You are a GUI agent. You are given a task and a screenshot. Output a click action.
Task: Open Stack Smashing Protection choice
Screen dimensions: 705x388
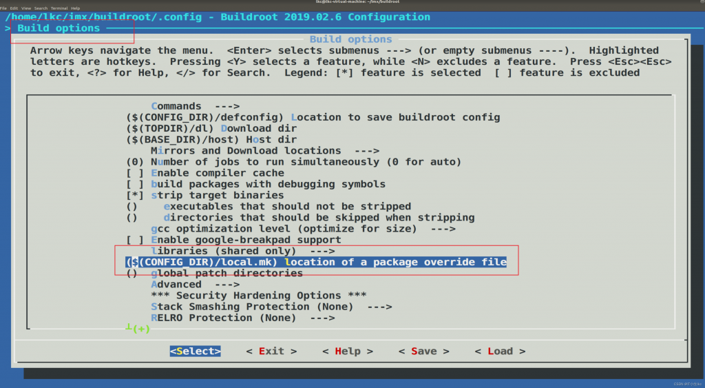(x=271, y=307)
